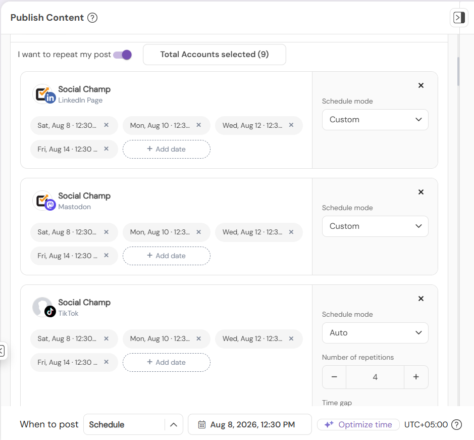Delete Wed, Aug 12 date from LinkedIn Page
Screen dimensions: 474x440
pyautogui.click(x=291, y=125)
